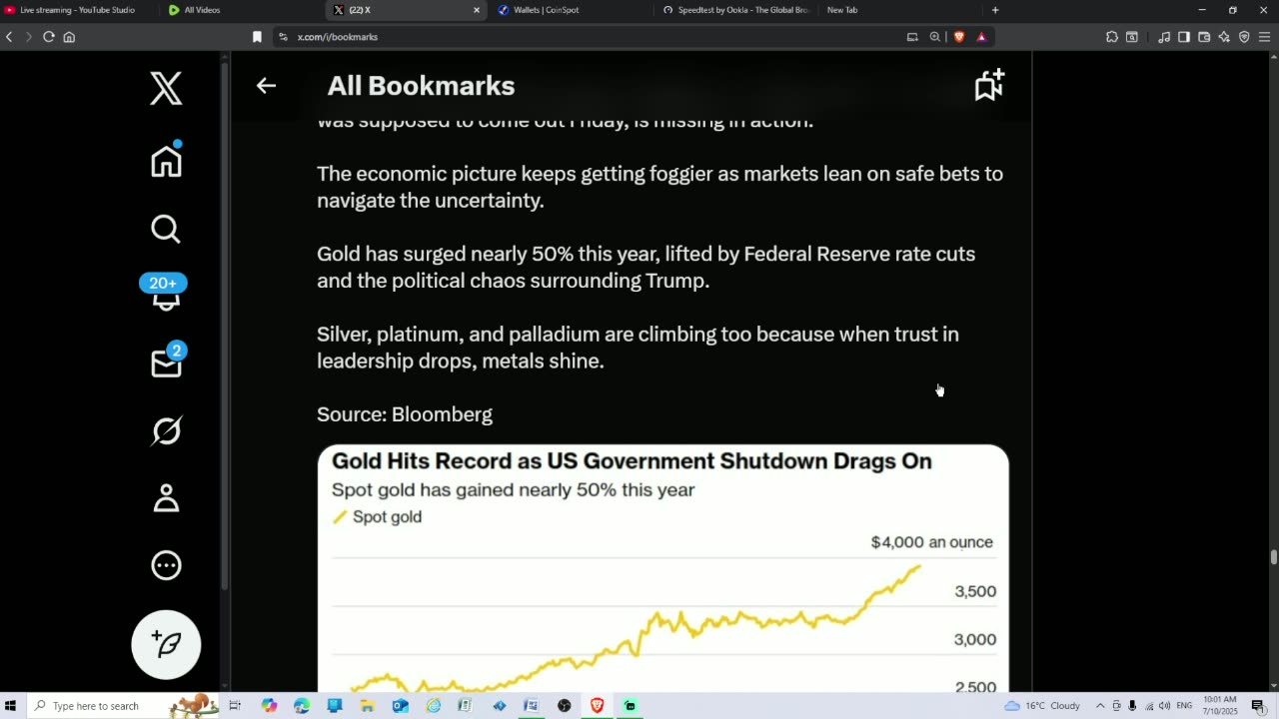Click the page vertical scrollbar thumb

coord(1273,557)
